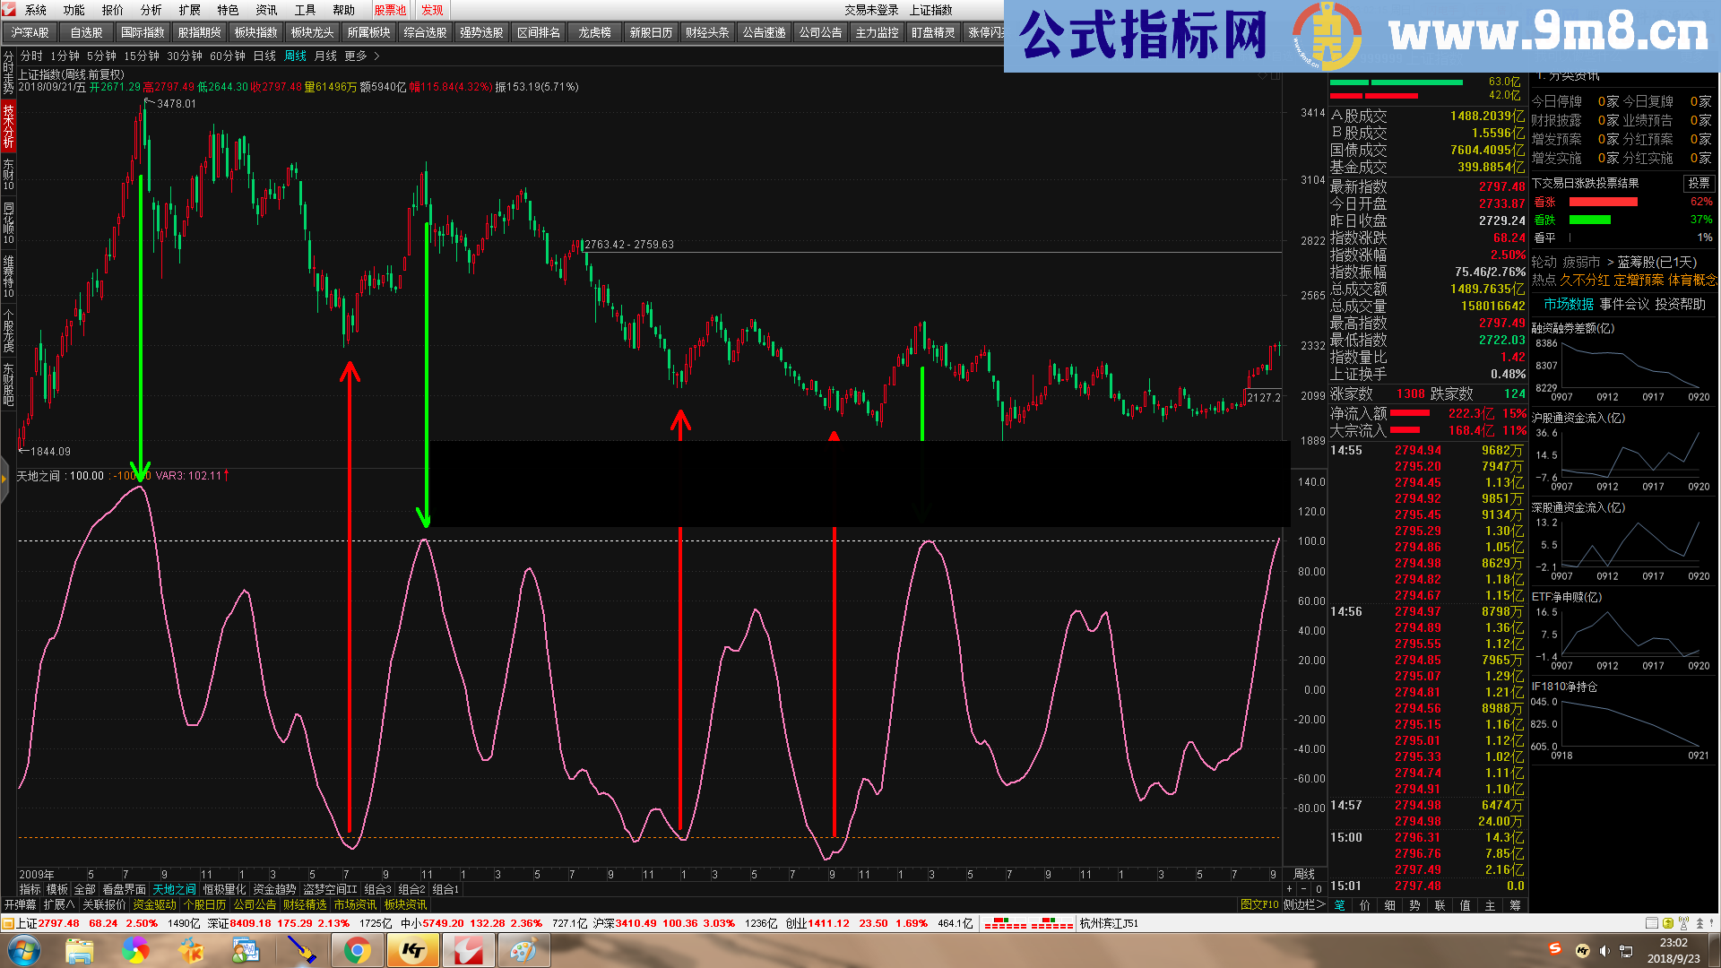Click the double up-arrow status icon
The height and width of the screenshot is (968, 1721).
[x=1699, y=923]
